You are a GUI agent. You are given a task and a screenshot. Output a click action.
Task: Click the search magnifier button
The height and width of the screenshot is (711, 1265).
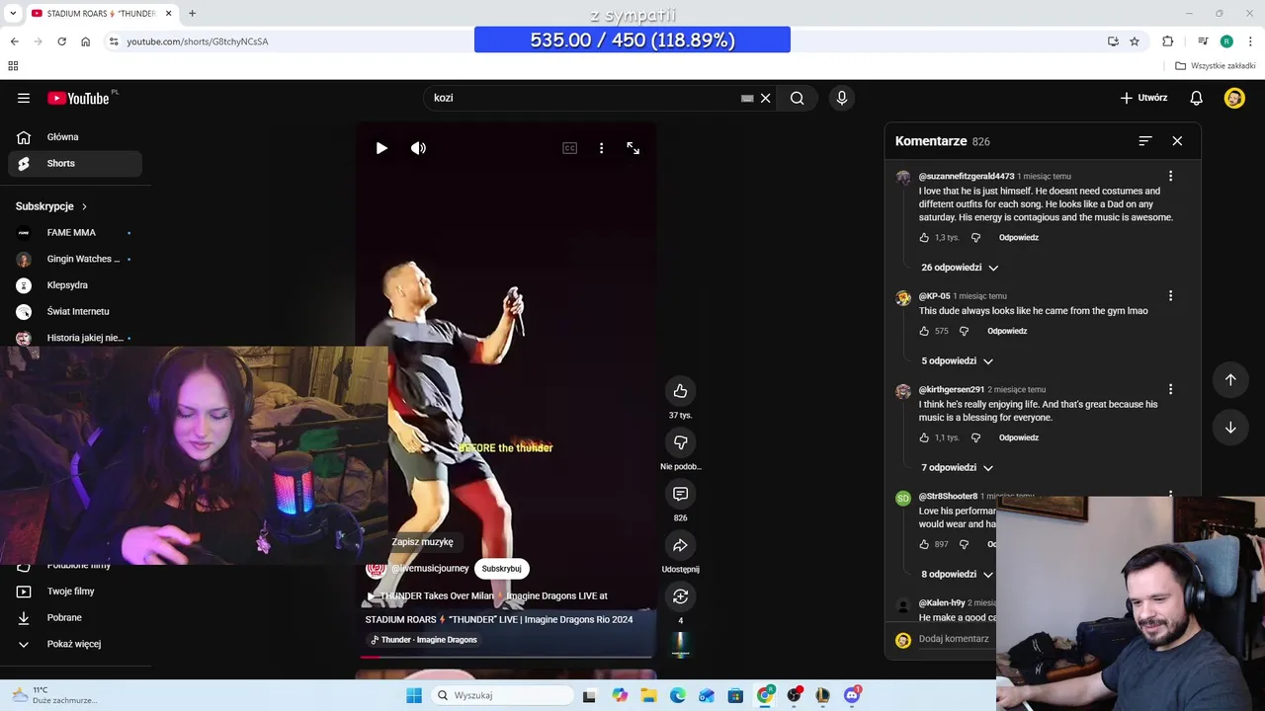[797, 98]
